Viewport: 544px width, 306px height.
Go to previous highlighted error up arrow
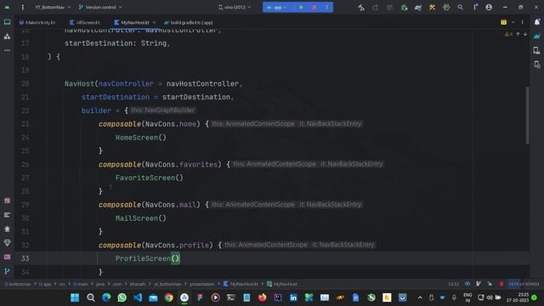(x=518, y=34)
